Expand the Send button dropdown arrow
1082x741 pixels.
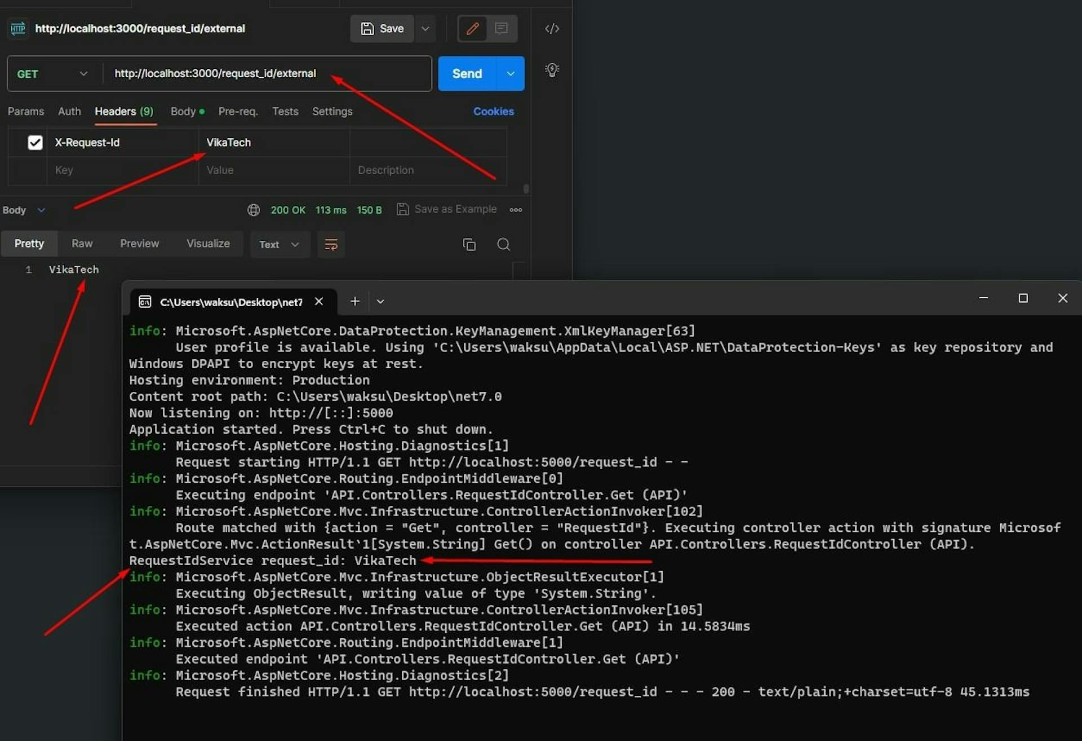tap(511, 73)
